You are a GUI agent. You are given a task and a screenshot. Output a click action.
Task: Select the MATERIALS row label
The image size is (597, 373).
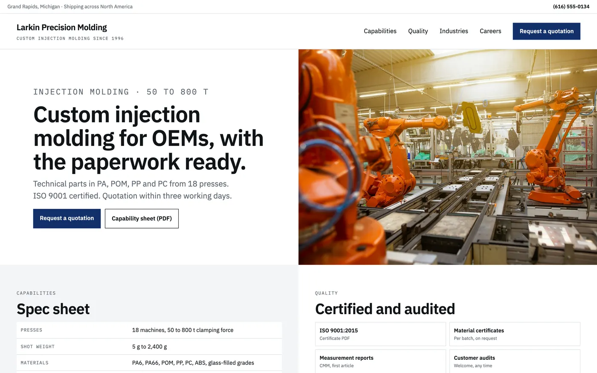35,363
